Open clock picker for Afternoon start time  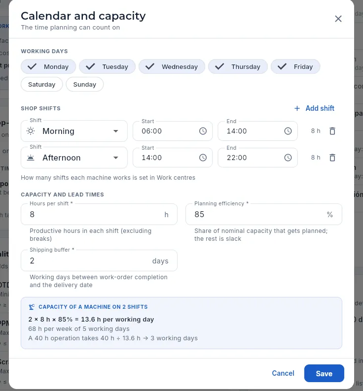tap(203, 158)
